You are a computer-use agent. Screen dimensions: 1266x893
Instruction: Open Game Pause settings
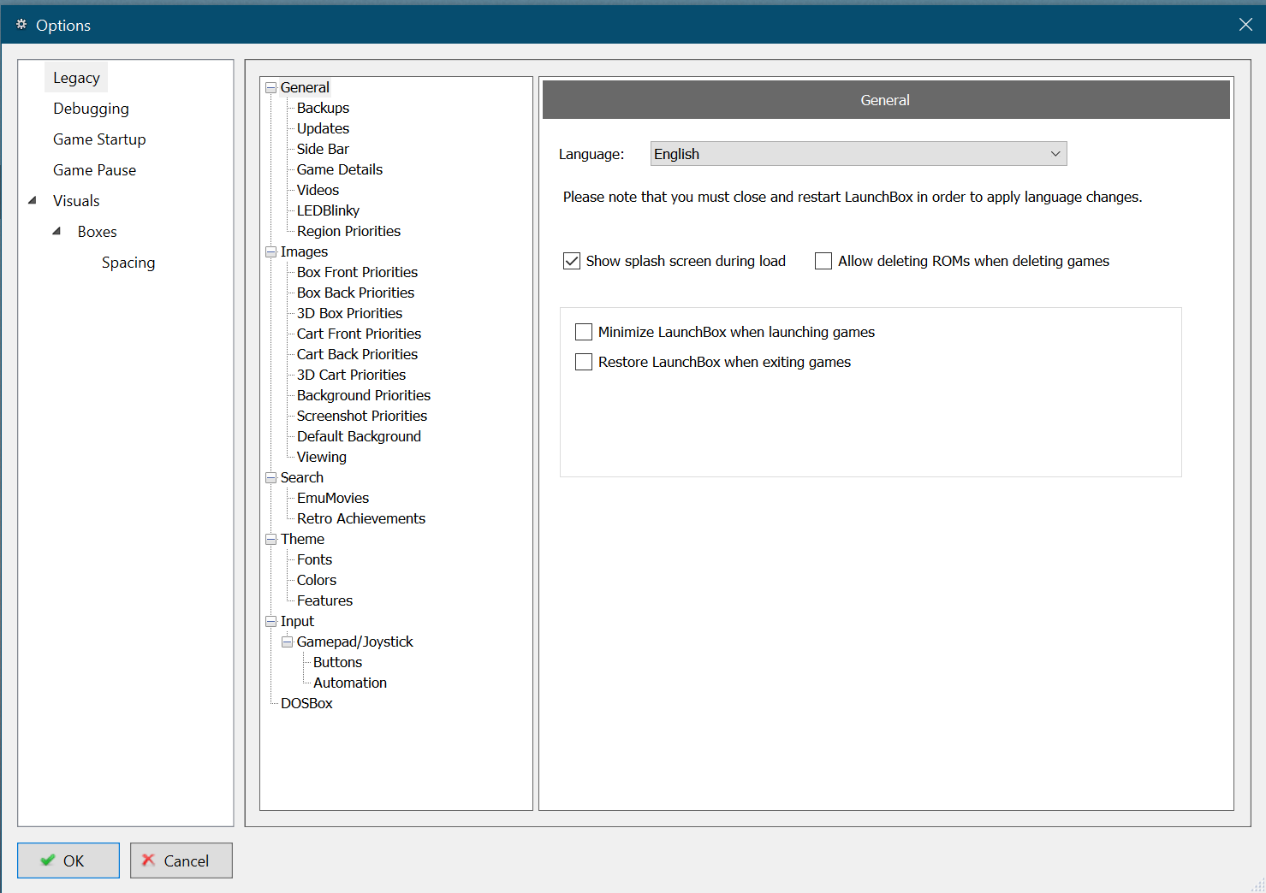click(94, 170)
